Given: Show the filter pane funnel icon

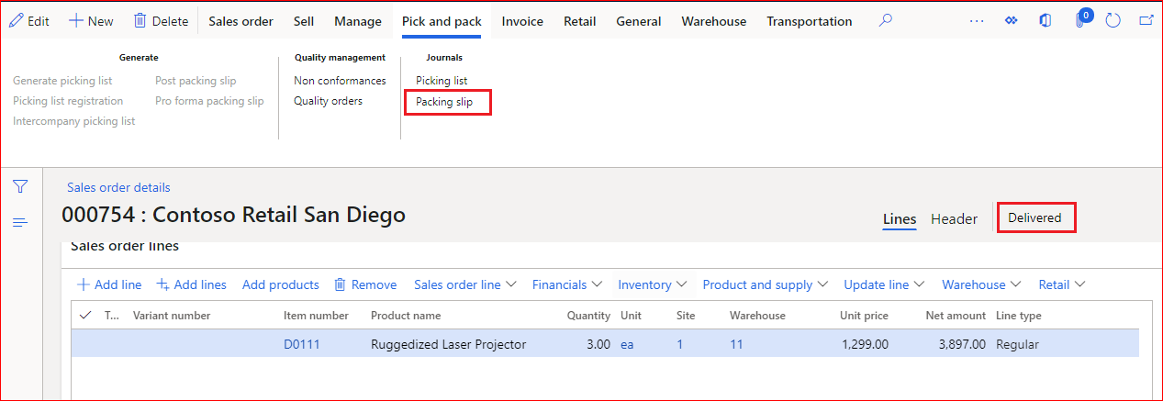Looking at the screenshot, I should 20,186.
